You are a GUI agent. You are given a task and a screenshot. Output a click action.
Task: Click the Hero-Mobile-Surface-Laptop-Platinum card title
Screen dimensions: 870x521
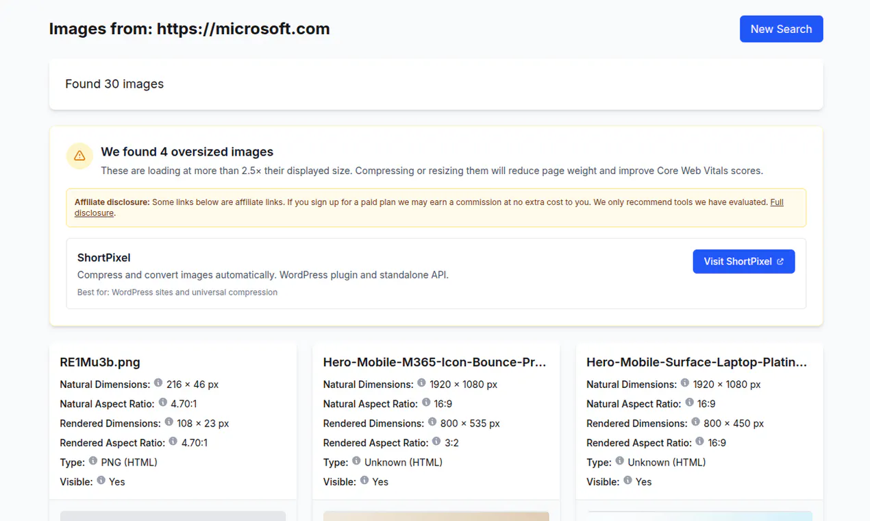pos(697,362)
